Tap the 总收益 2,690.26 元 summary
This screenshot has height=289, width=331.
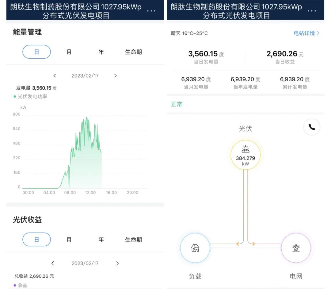click(x=34, y=276)
